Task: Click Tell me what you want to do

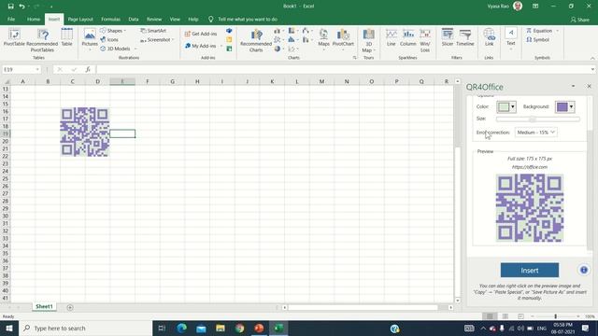Action: tap(247, 19)
